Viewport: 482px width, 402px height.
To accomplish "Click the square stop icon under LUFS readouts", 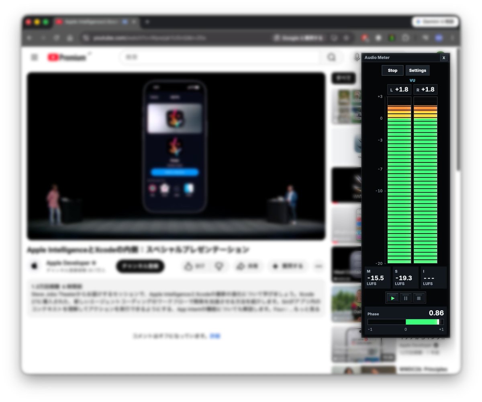I will (419, 298).
